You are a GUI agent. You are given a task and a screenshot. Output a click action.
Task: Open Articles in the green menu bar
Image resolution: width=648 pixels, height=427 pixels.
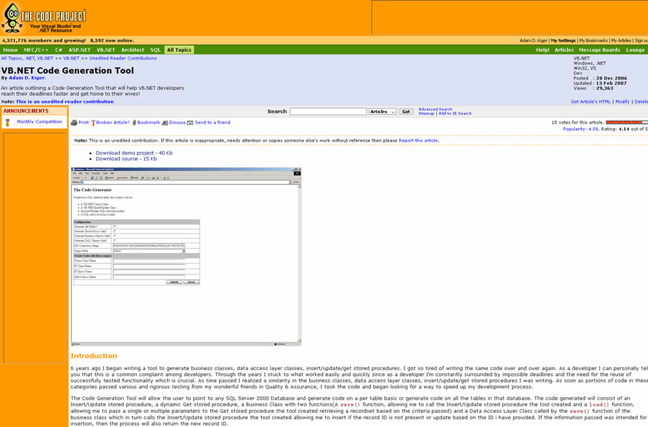pyautogui.click(x=564, y=50)
